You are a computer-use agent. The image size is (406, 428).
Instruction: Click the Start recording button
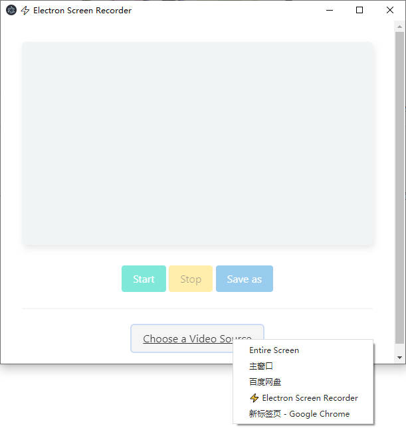[144, 279]
